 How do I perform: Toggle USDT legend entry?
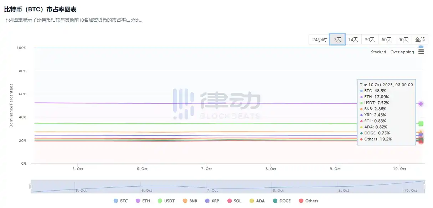pyautogui.click(x=166, y=201)
